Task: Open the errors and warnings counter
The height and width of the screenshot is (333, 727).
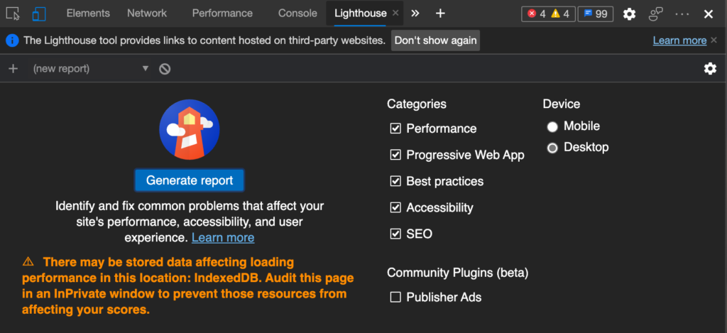Action: (x=549, y=14)
